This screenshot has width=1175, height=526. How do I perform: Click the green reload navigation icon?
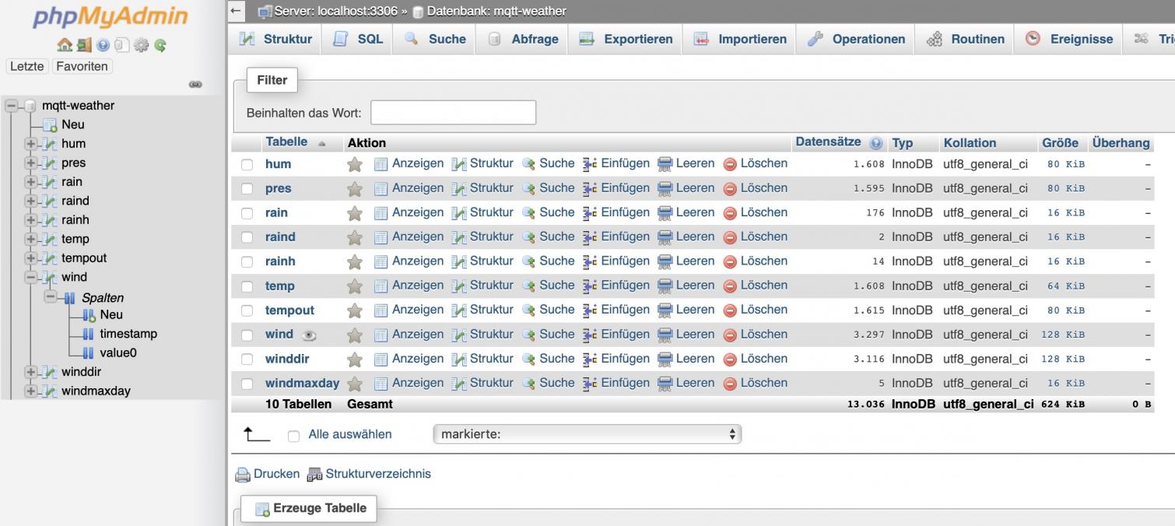160,45
